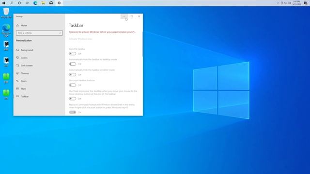Screen dimensions: 310x174
Task: Click search magnifier in Find a setting
Action: [x=60, y=33]
